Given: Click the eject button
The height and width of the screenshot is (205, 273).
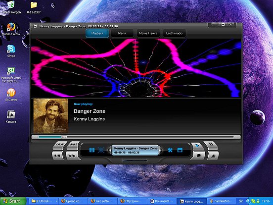Looking at the screenshot, I should [213, 156].
